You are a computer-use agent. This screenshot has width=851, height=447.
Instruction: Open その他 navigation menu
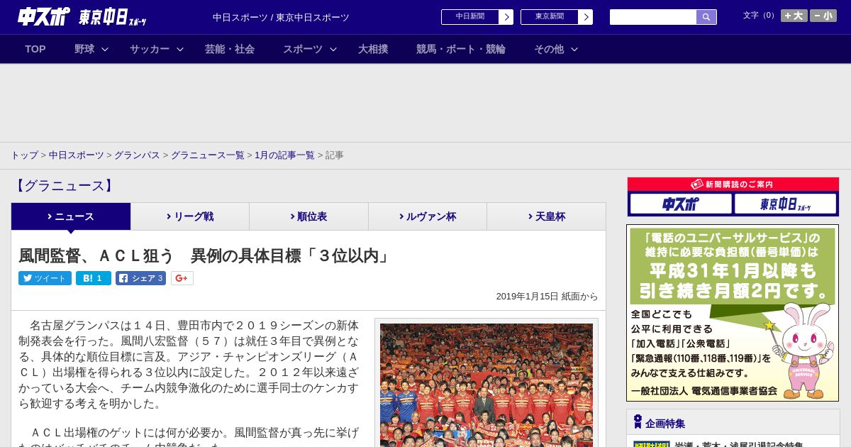[549, 49]
